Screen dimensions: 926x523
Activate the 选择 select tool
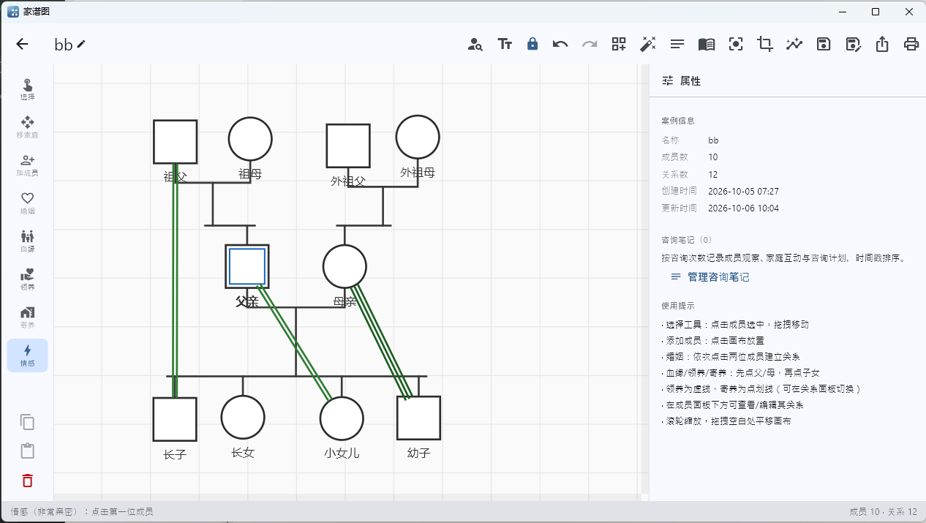(27, 89)
